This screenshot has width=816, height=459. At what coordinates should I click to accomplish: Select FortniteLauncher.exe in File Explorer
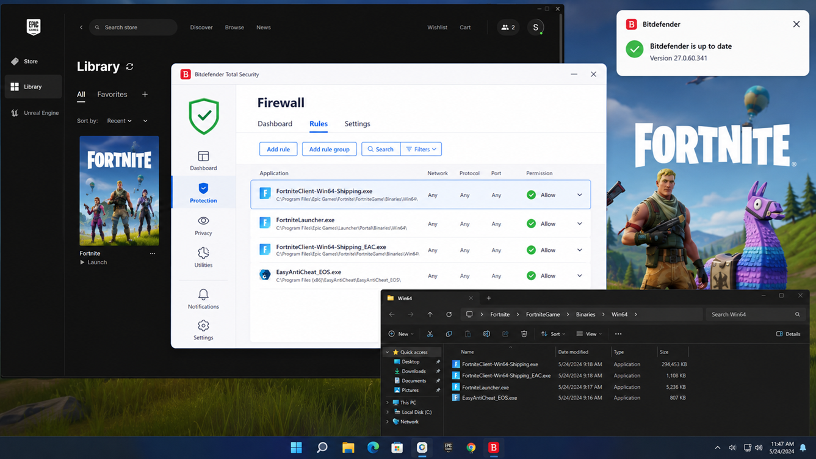(x=485, y=387)
